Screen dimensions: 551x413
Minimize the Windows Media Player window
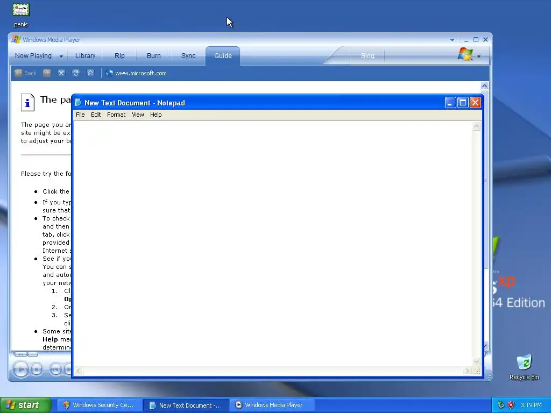(467, 40)
